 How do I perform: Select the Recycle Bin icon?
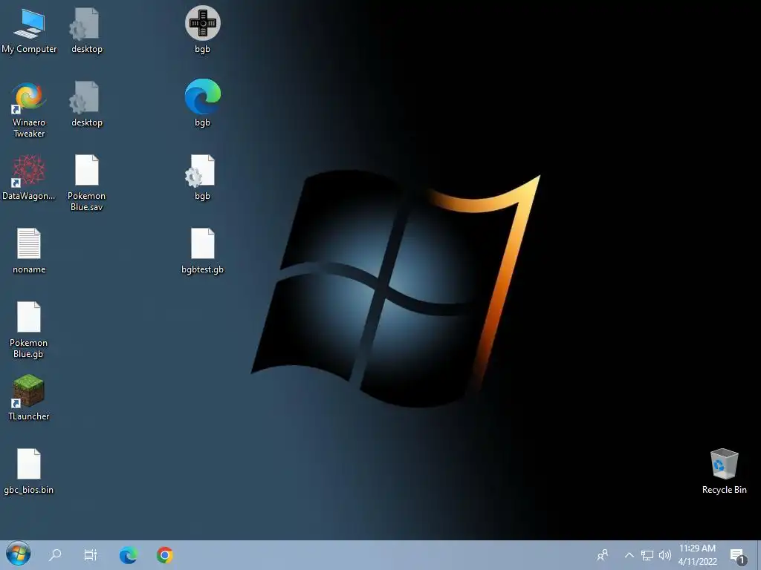724,471
